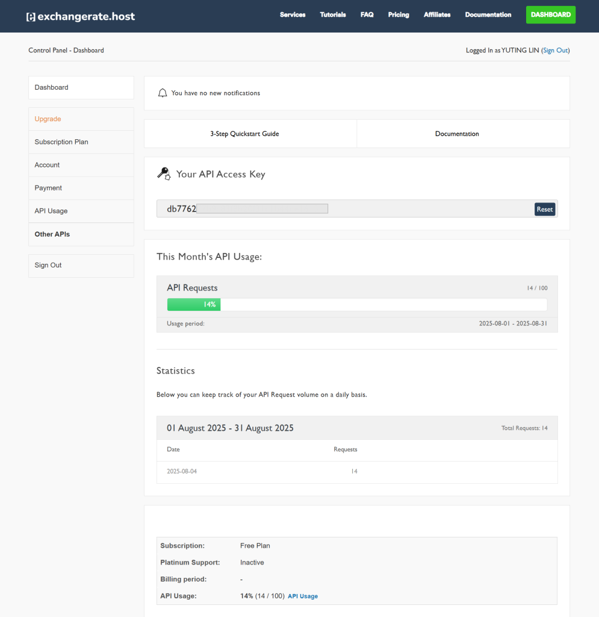Click the 'Inactive' Platinum Support value

(252, 563)
